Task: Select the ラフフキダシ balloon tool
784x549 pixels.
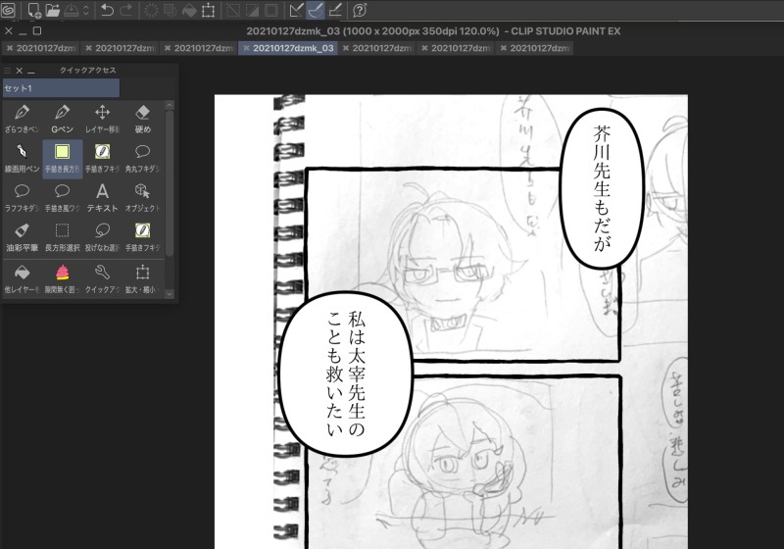Action: (22, 198)
